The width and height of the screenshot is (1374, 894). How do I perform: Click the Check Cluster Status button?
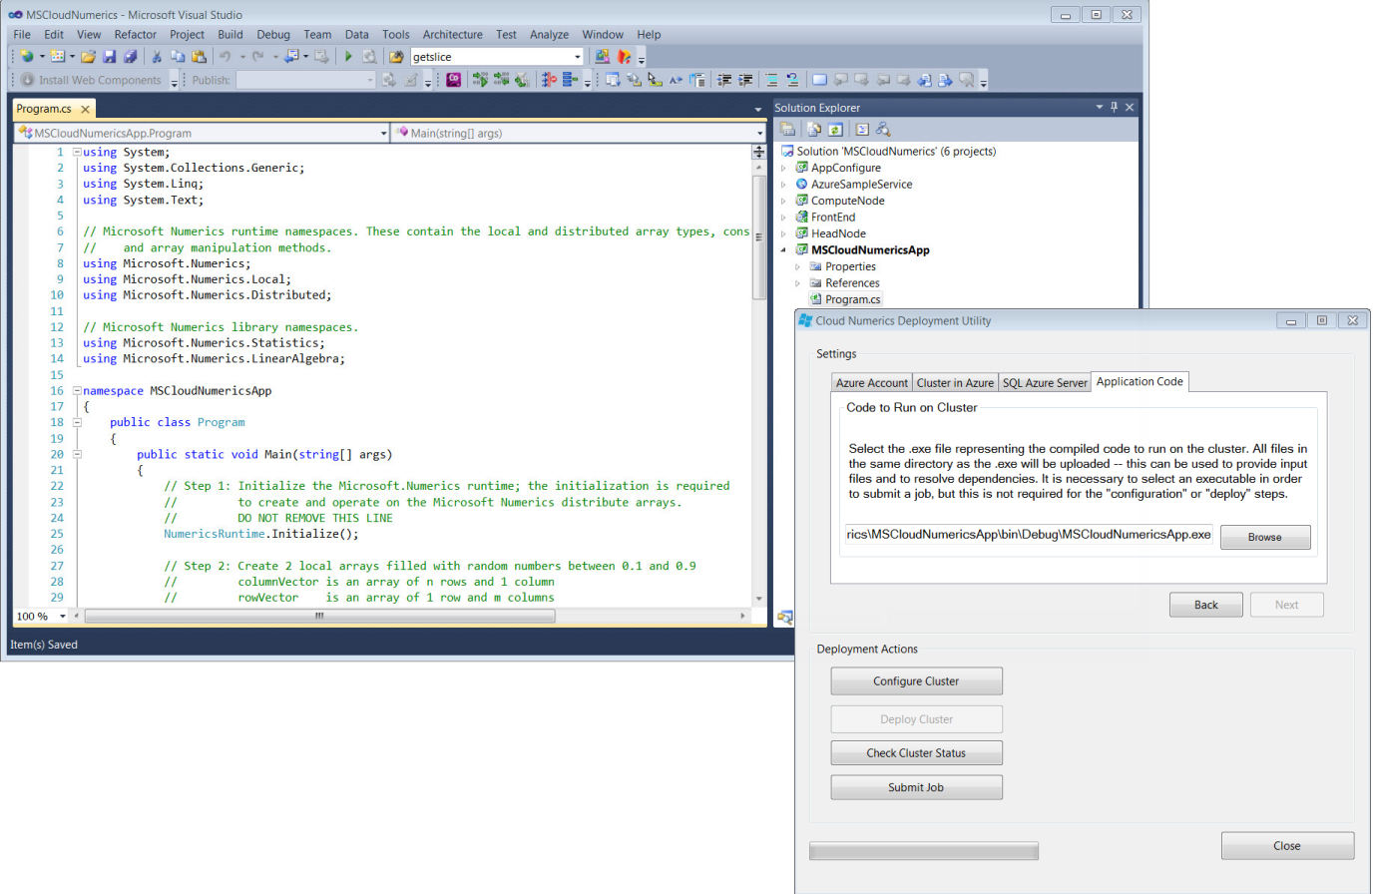(916, 753)
